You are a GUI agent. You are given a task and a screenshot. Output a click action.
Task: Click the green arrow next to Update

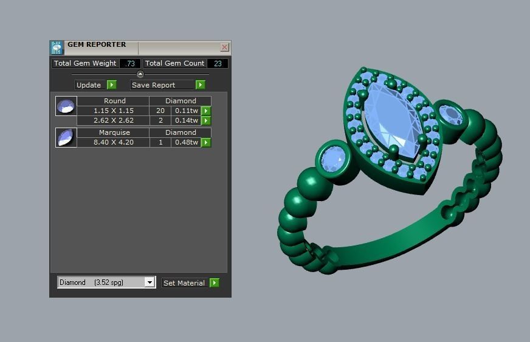112,85
